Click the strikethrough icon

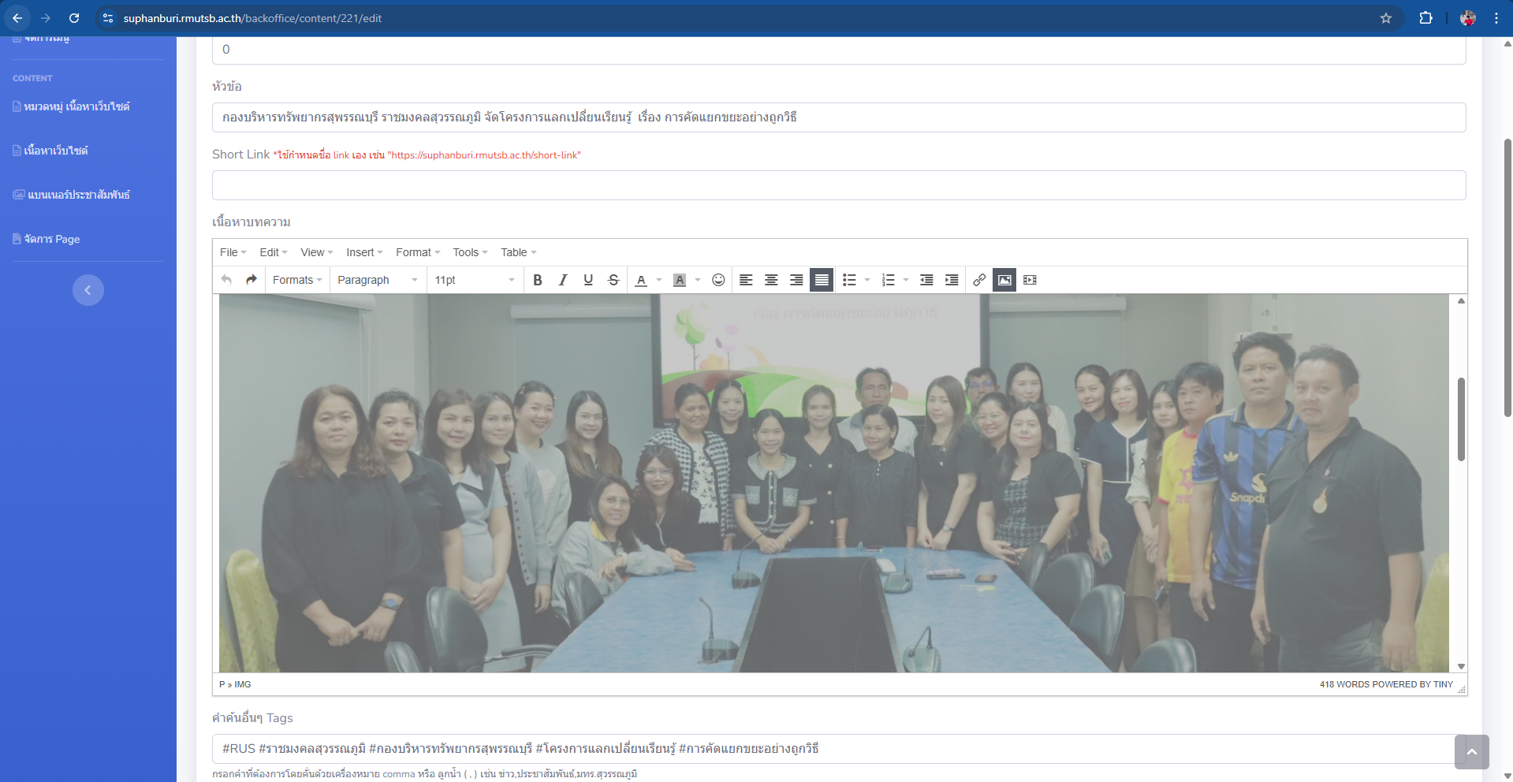pos(613,280)
